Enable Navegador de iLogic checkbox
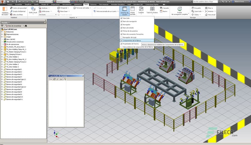Viewport: 251px width, 145px height. pos(122,37)
